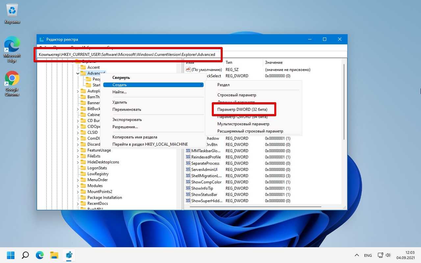The height and width of the screenshot is (263, 421).
Task: Collapse the Advanced key chevron
Action: [78, 73]
